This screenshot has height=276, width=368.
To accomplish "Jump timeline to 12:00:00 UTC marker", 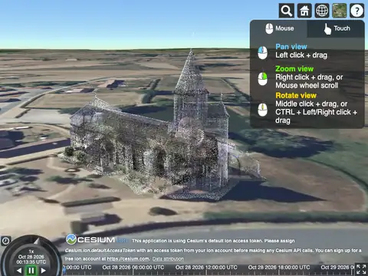I will (206, 268).
